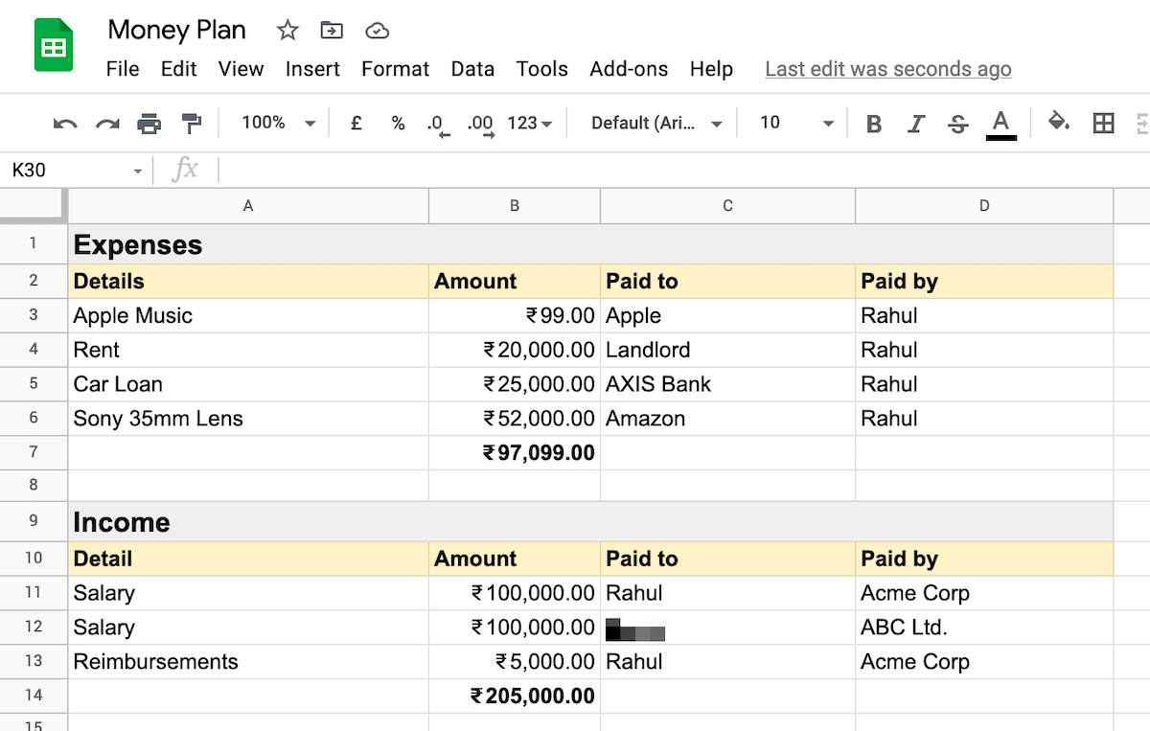Open the Add-ons menu
This screenshot has height=731, width=1150.
(629, 69)
